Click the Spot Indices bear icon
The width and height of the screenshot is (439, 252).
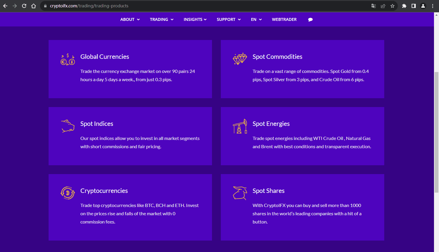coord(68,126)
